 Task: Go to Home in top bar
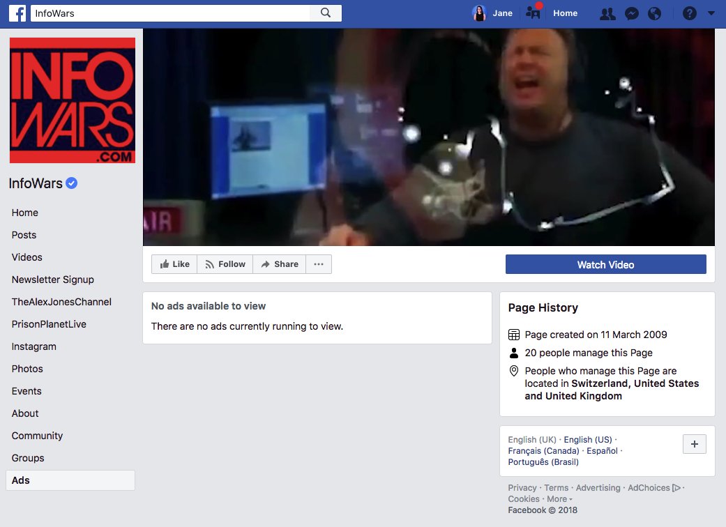click(566, 13)
